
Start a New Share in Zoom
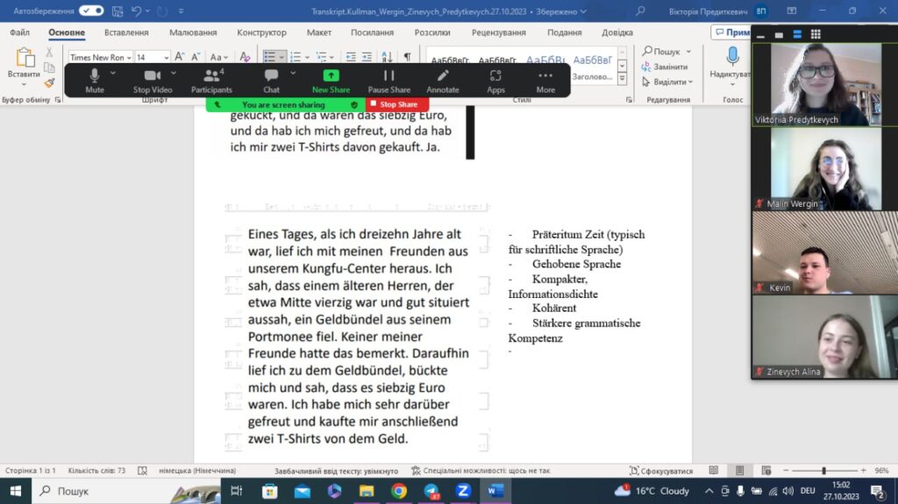click(331, 80)
